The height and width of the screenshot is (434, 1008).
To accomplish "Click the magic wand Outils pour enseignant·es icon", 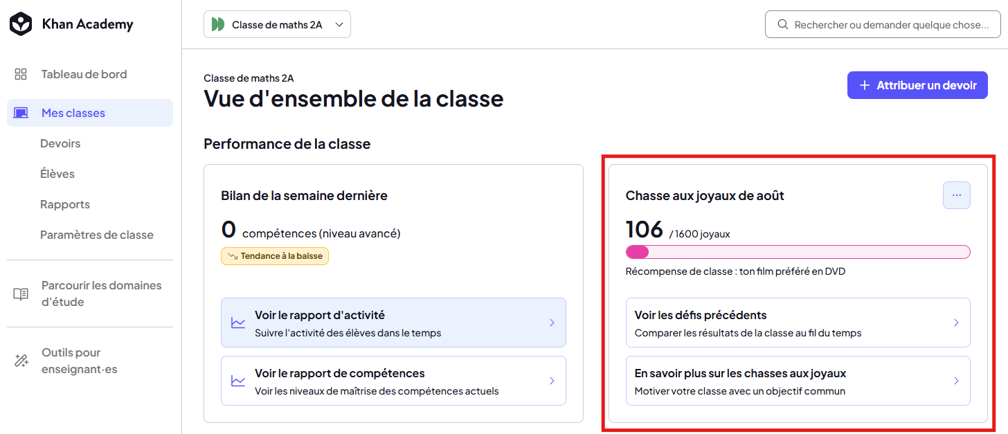I will pyautogui.click(x=21, y=361).
